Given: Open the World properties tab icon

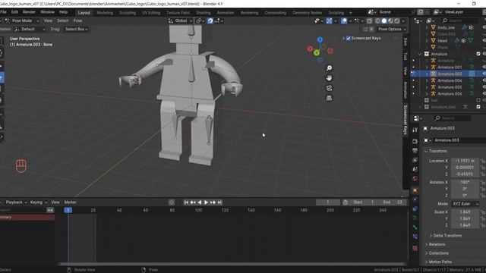Looking at the screenshot, I should coord(415,179).
